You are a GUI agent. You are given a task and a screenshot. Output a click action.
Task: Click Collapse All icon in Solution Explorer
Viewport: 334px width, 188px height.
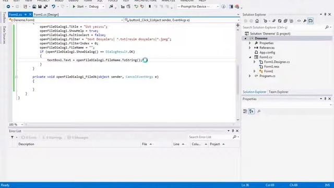click(285, 21)
